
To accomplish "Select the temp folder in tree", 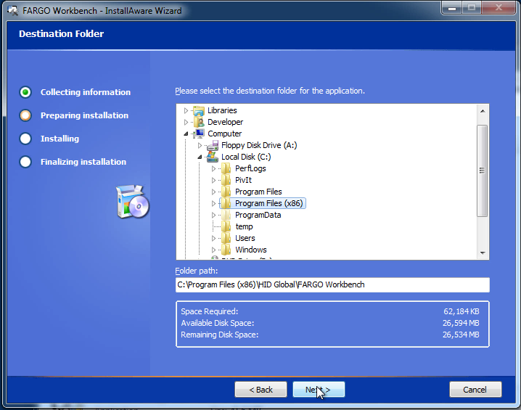I will pos(244,226).
